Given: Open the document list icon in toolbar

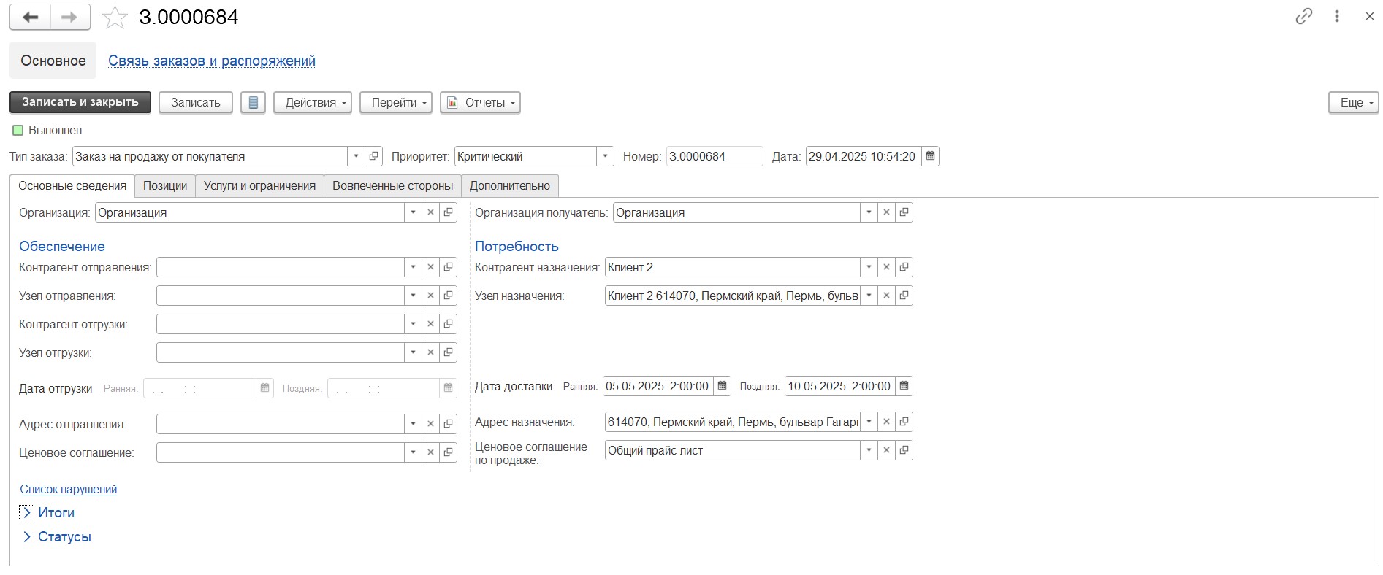Looking at the screenshot, I should [x=253, y=103].
